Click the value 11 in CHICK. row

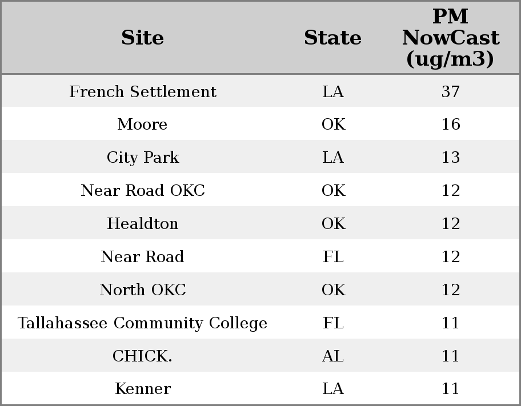450,356
